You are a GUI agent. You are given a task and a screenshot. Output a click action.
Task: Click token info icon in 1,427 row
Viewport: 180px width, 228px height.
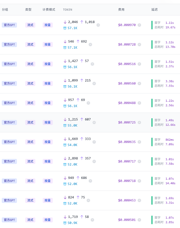pos(92,64)
